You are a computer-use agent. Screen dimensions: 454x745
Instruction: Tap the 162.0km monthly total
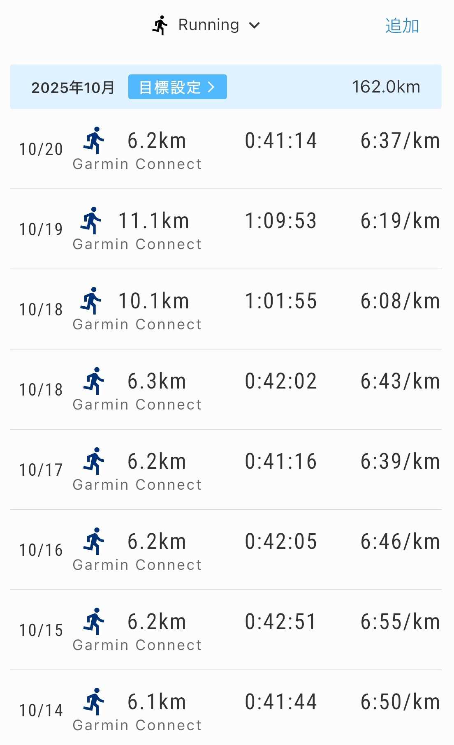coord(386,87)
